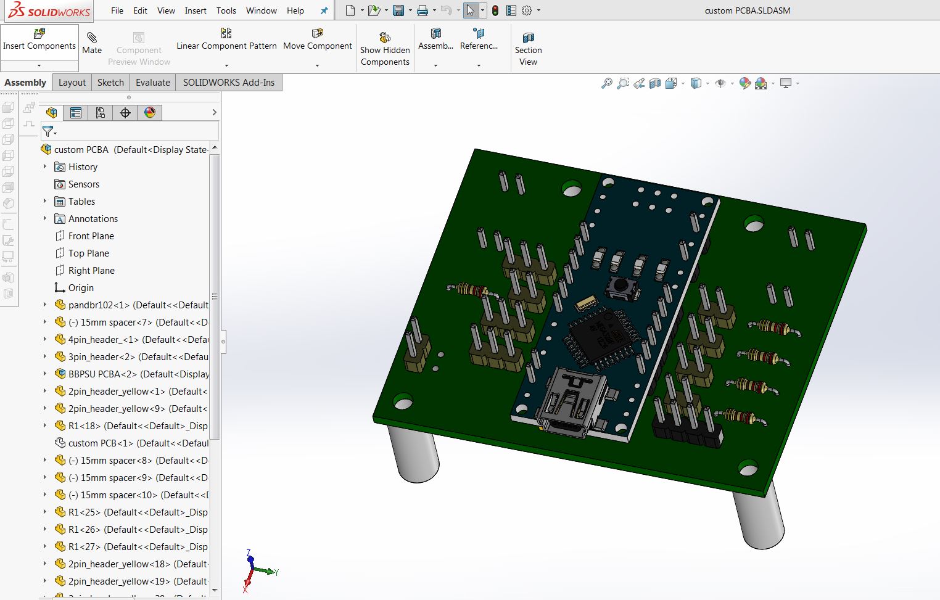Open the DimXpertManager crosshair tab
This screenshot has width=940, height=600.
point(125,113)
